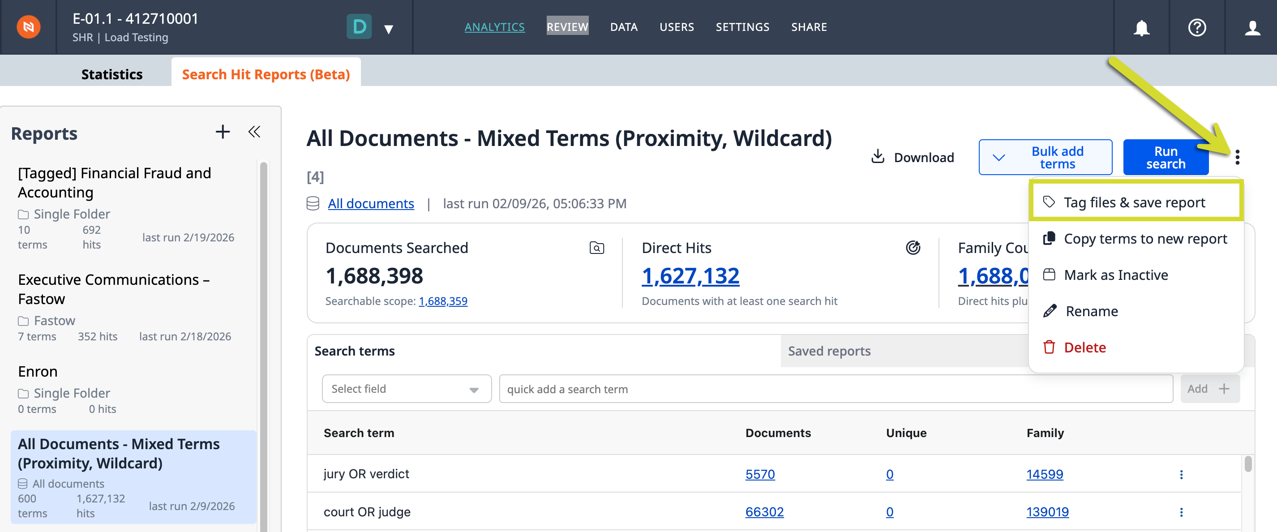Click the Direct Hits target icon

pyautogui.click(x=913, y=247)
